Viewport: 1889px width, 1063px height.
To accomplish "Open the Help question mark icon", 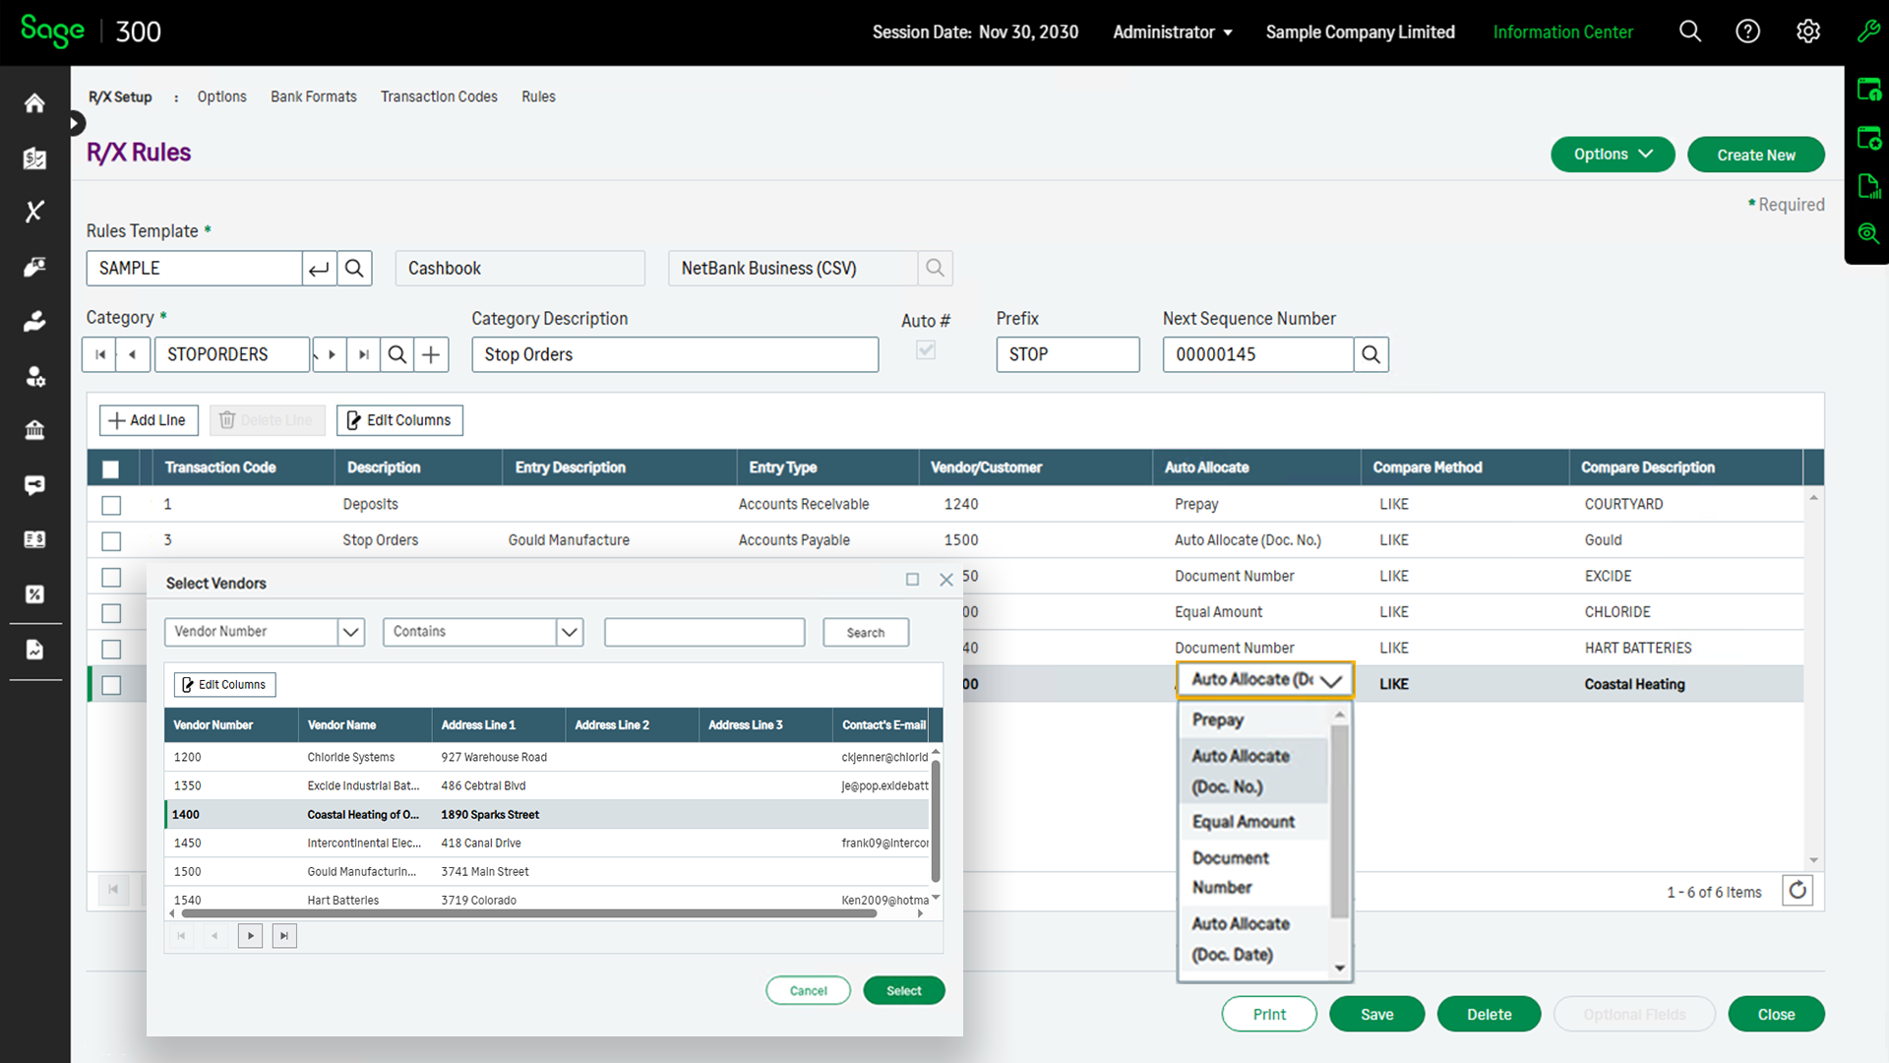I will (1747, 31).
